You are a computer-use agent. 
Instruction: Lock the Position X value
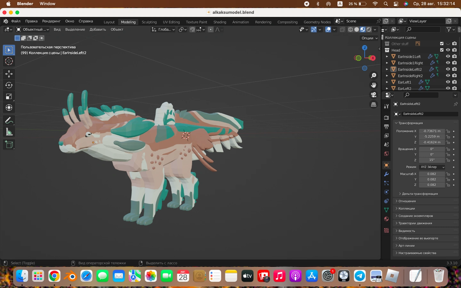(x=448, y=131)
